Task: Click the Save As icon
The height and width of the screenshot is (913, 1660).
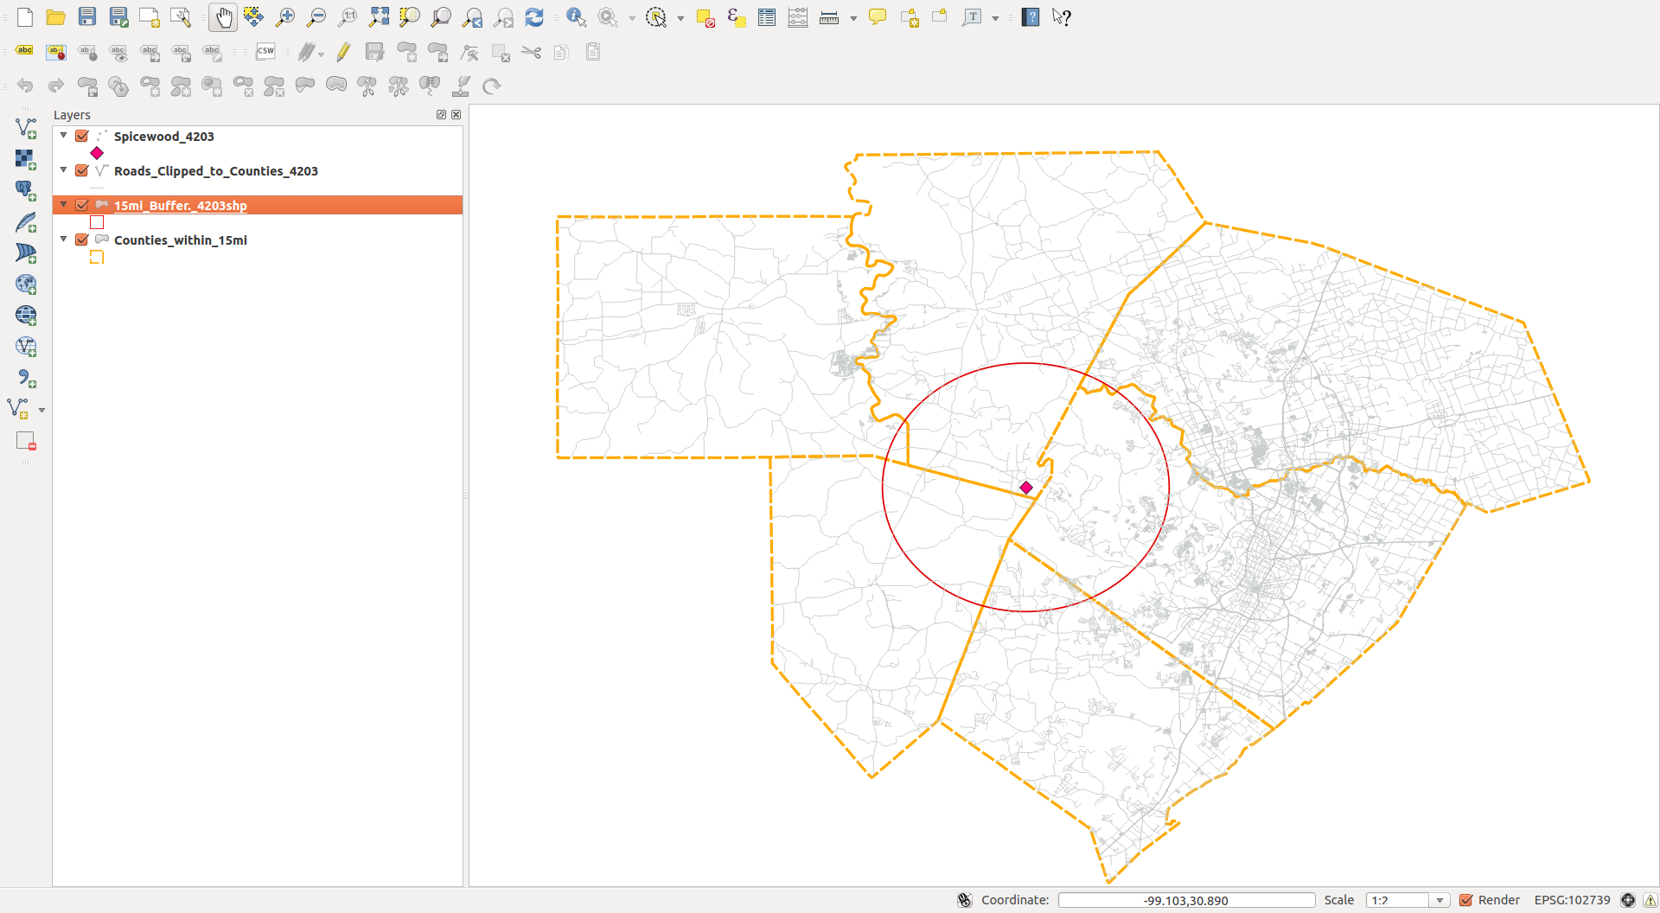Action: [118, 17]
